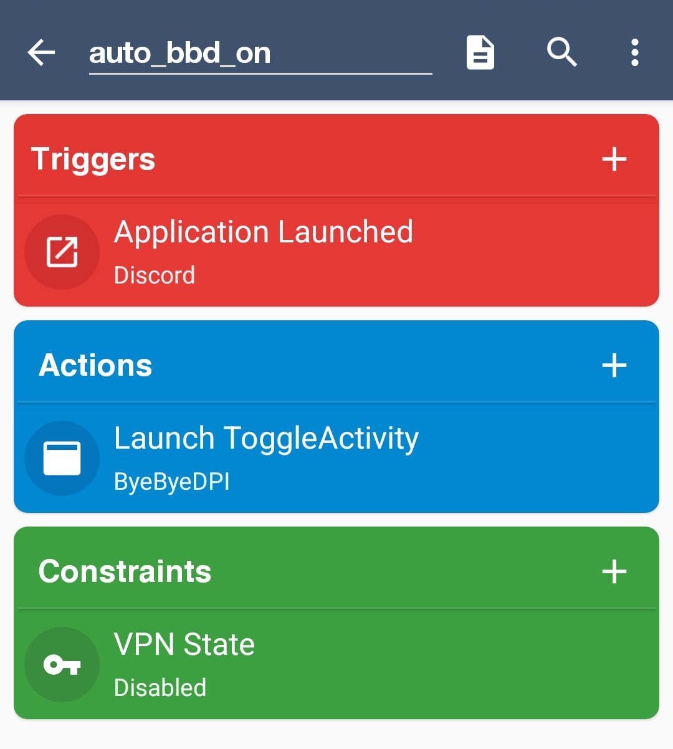Tap the back arrow icon

click(x=42, y=52)
